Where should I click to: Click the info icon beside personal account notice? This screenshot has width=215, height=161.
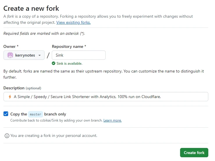click(7, 136)
